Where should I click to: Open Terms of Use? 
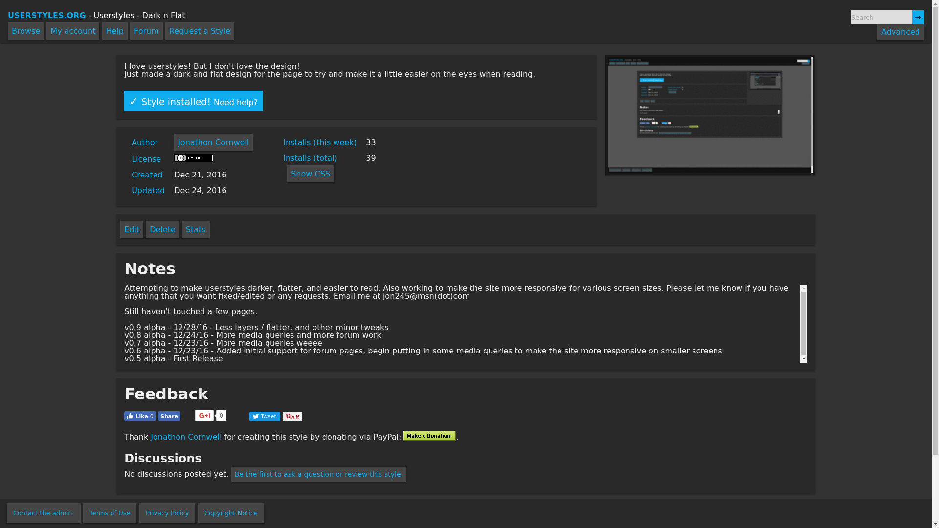coord(110,513)
